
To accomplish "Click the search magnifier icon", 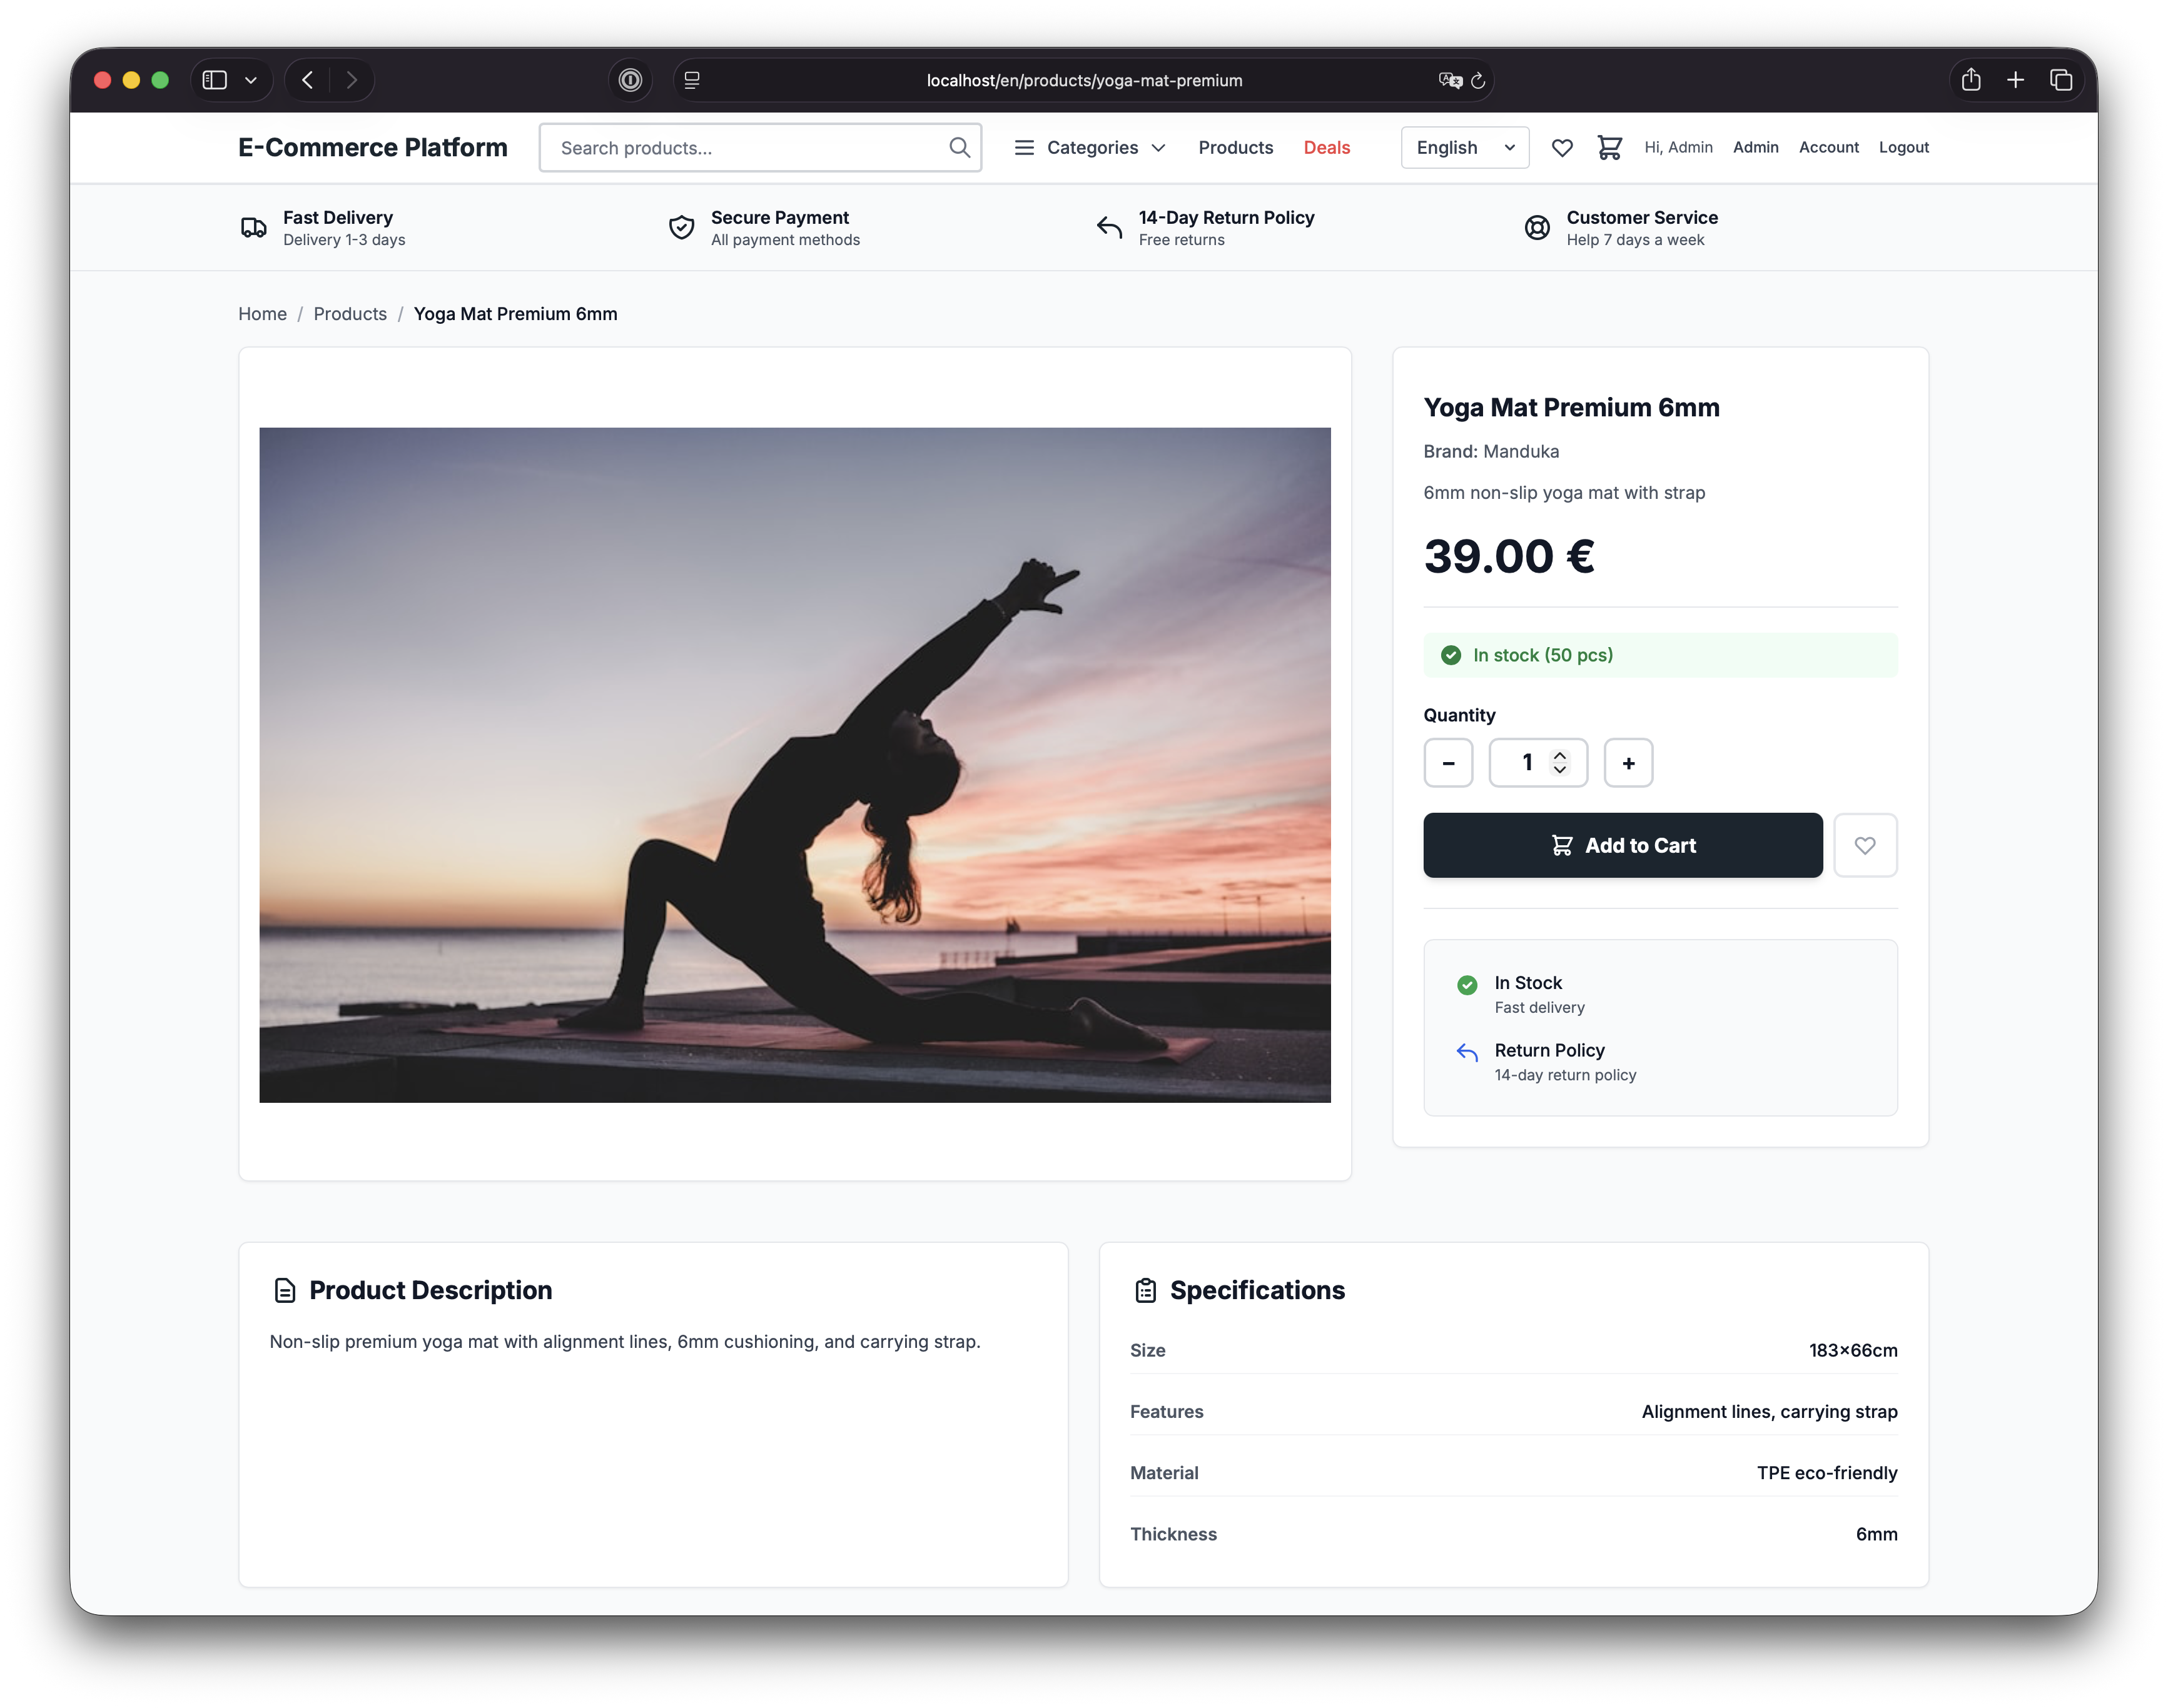I will 958,148.
